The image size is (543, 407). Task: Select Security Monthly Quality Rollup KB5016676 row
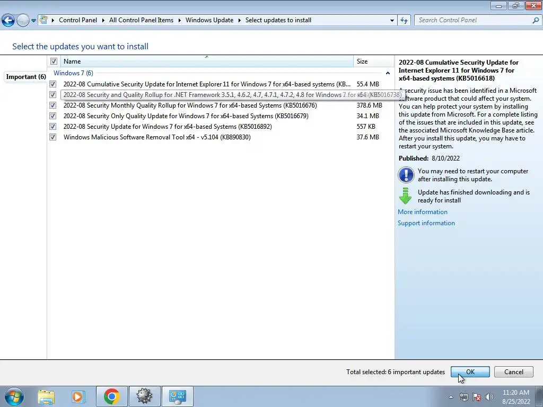tap(221, 105)
